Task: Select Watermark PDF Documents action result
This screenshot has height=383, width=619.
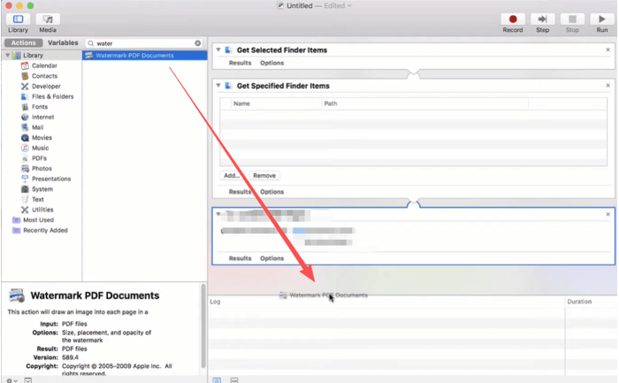Action: pos(144,55)
